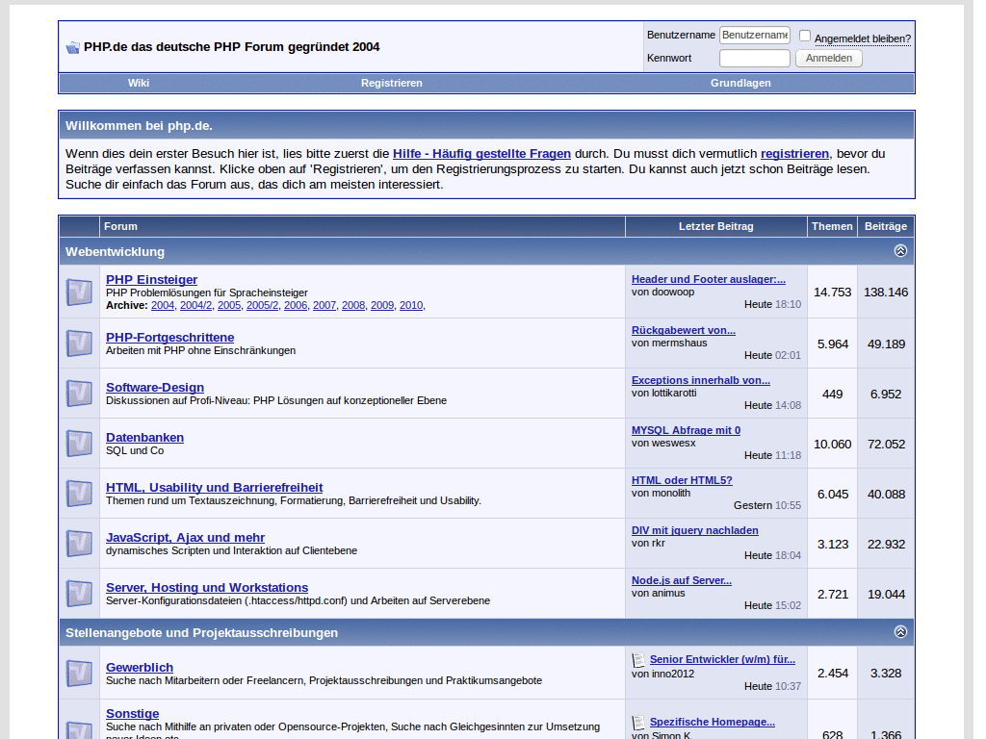Open Hilfe - Häufig gestellte Fragen link
This screenshot has width=986, height=739.
point(481,154)
